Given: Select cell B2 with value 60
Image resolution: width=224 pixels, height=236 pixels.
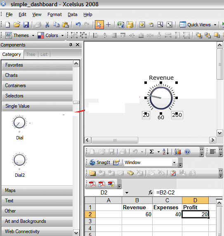Looking at the screenshot, I should point(137,214).
